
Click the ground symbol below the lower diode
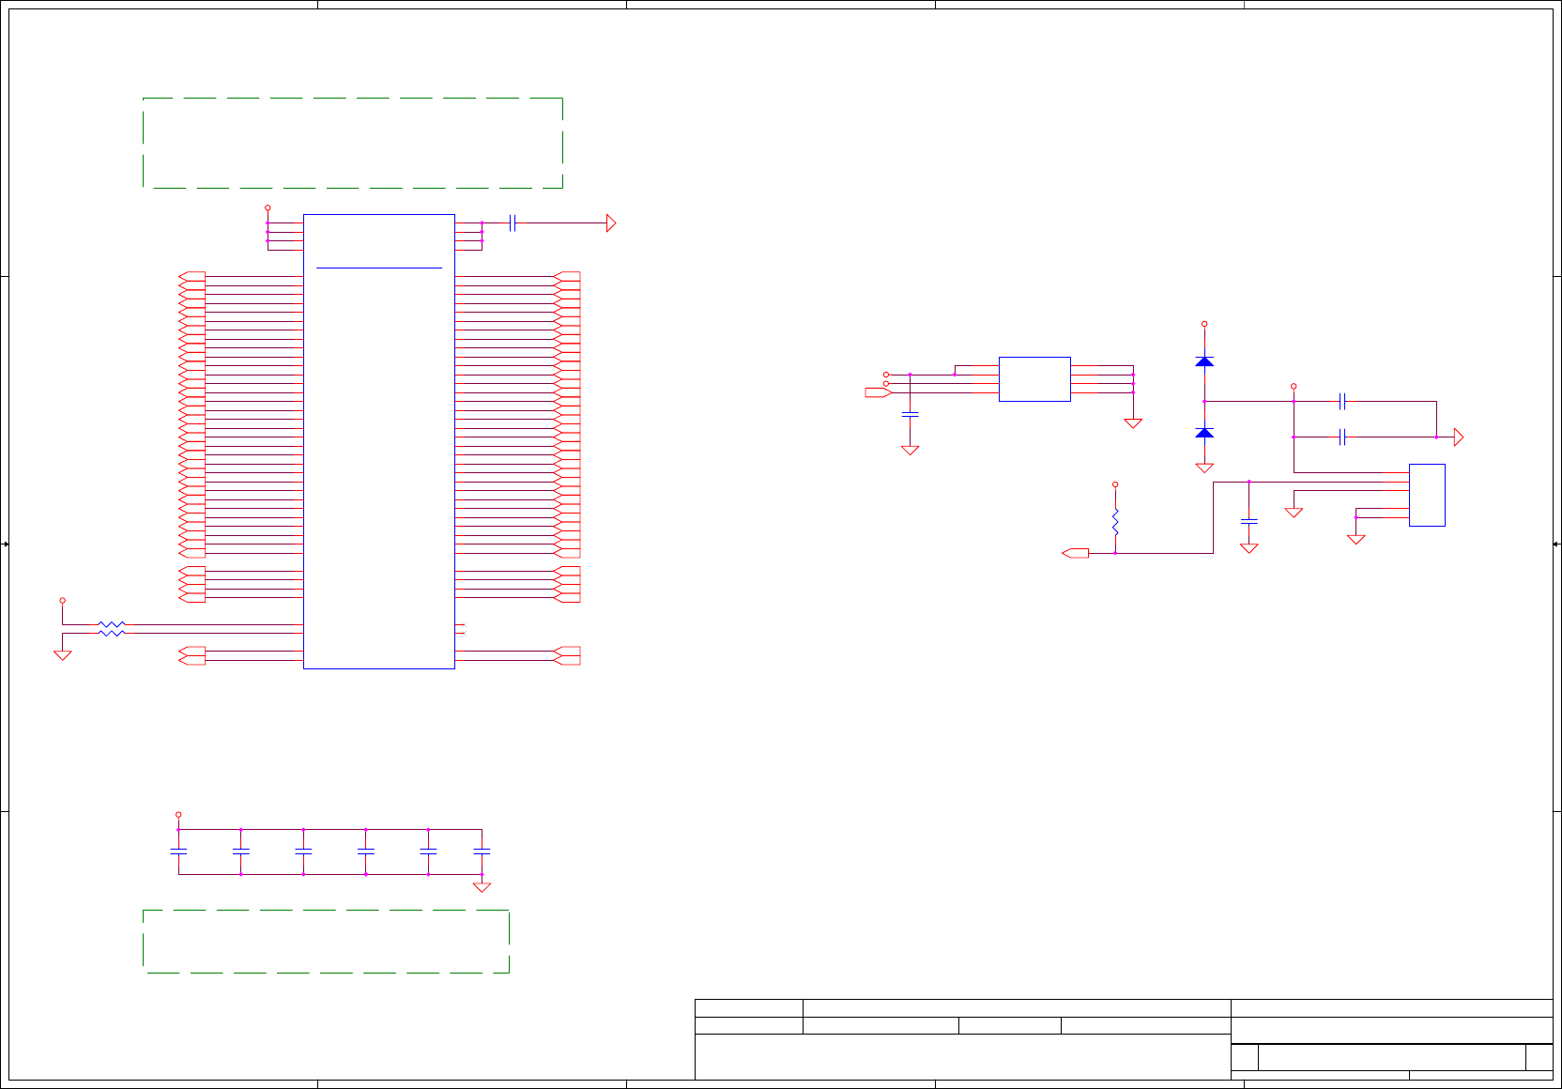[1204, 468]
